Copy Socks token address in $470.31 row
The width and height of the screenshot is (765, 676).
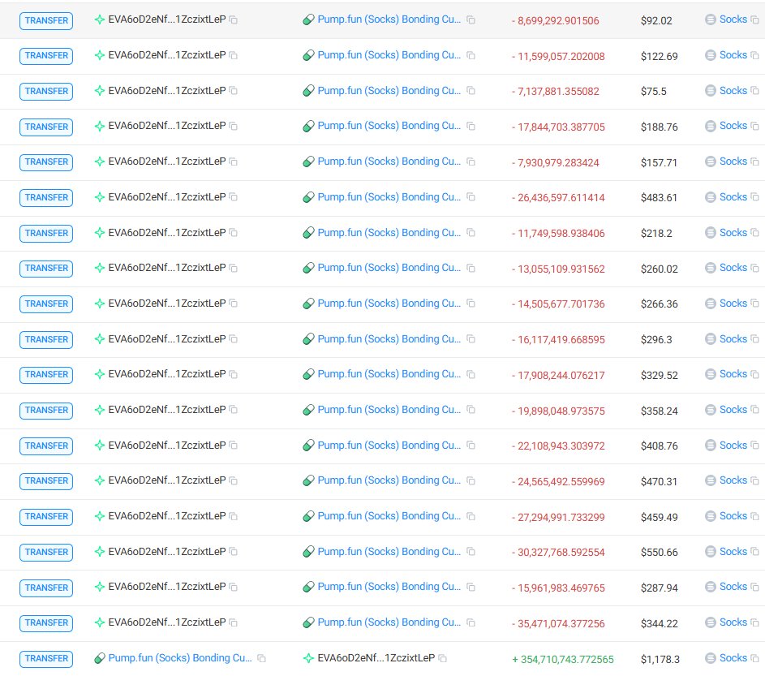point(754,480)
